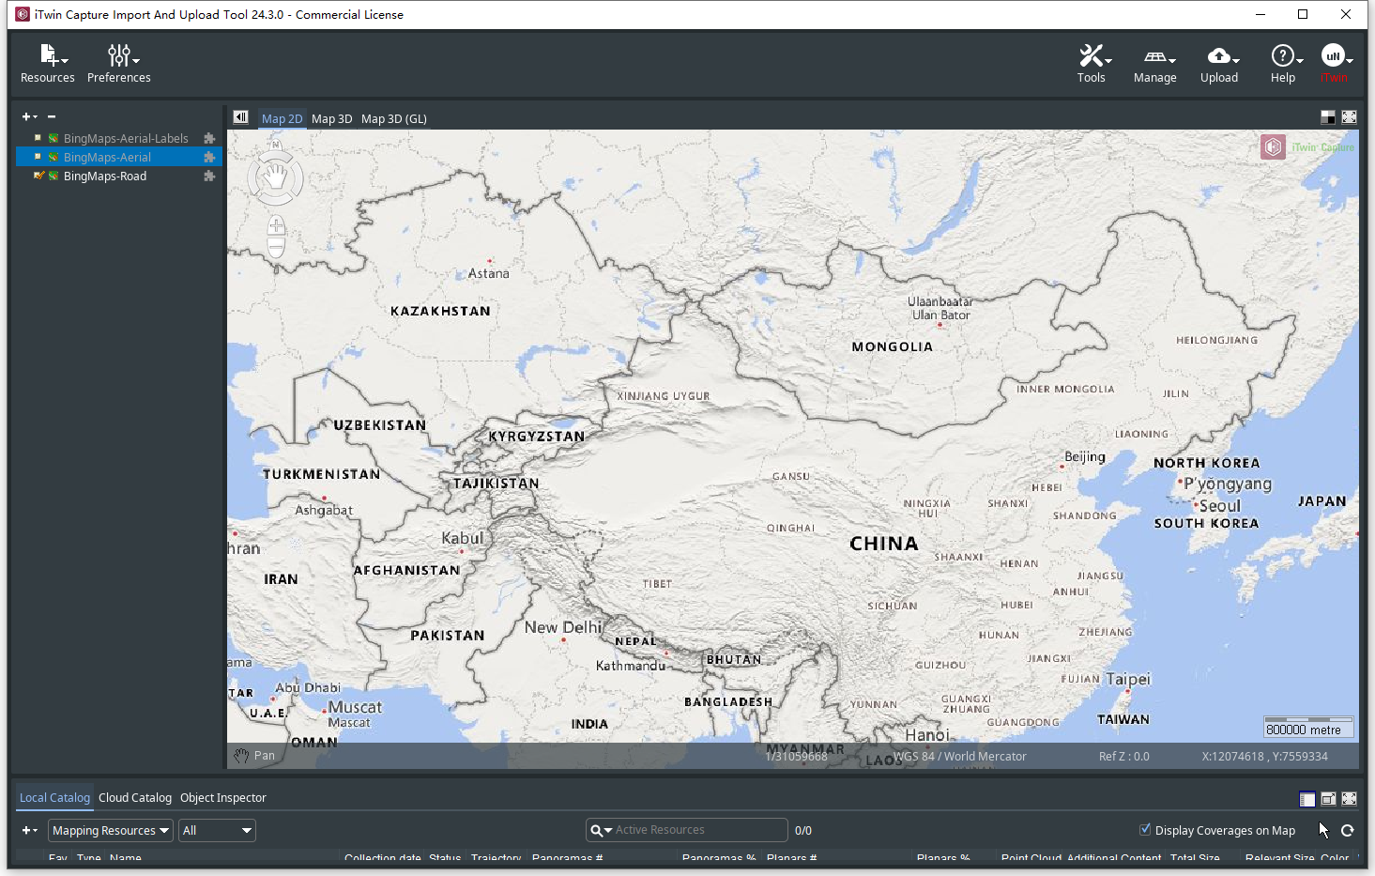Open the Resources menu icon
The width and height of the screenshot is (1375, 876).
pos(49,54)
